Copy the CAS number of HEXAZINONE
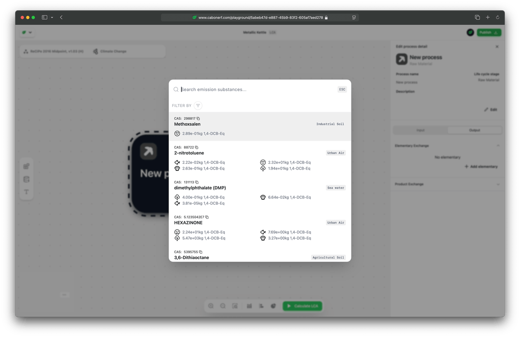Image resolution: width=520 pixels, height=337 pixels. coord(207,217)
